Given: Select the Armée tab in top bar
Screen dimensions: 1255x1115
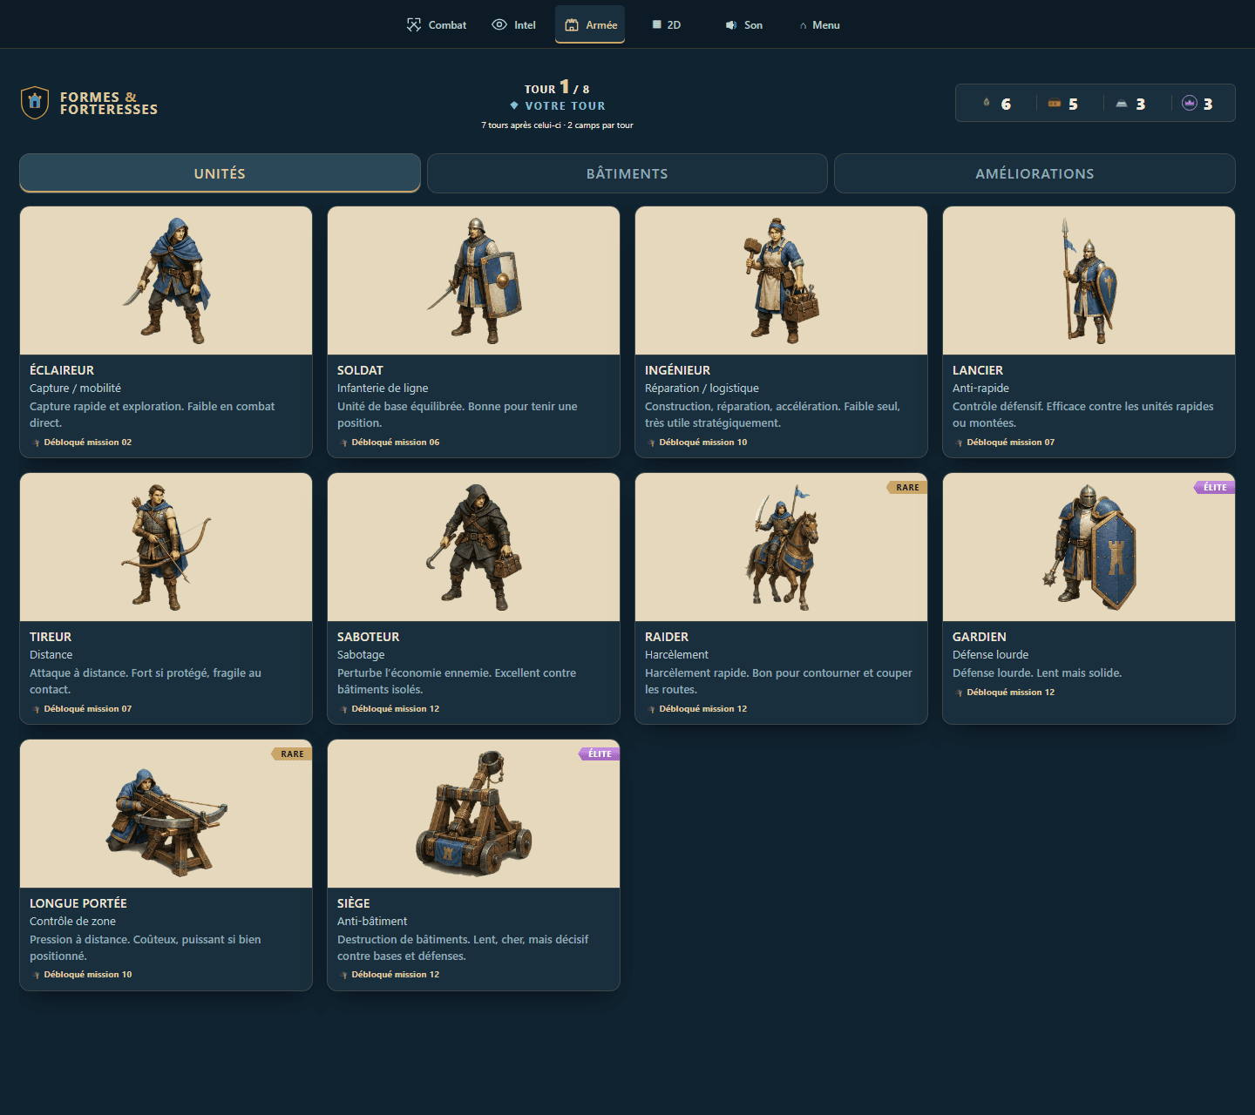Looking at the screenshot, I should pyautogui.click(x=590, y=25).
